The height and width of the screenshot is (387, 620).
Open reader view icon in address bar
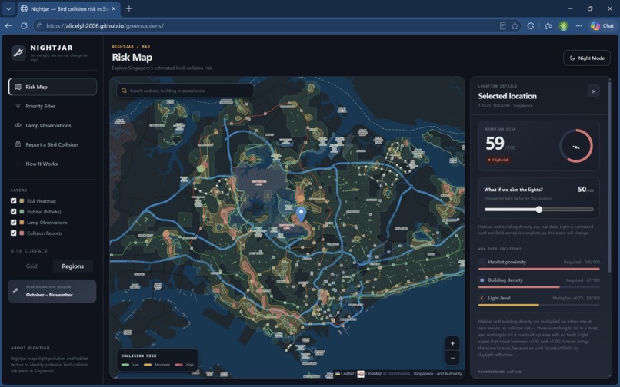point(502,25)
